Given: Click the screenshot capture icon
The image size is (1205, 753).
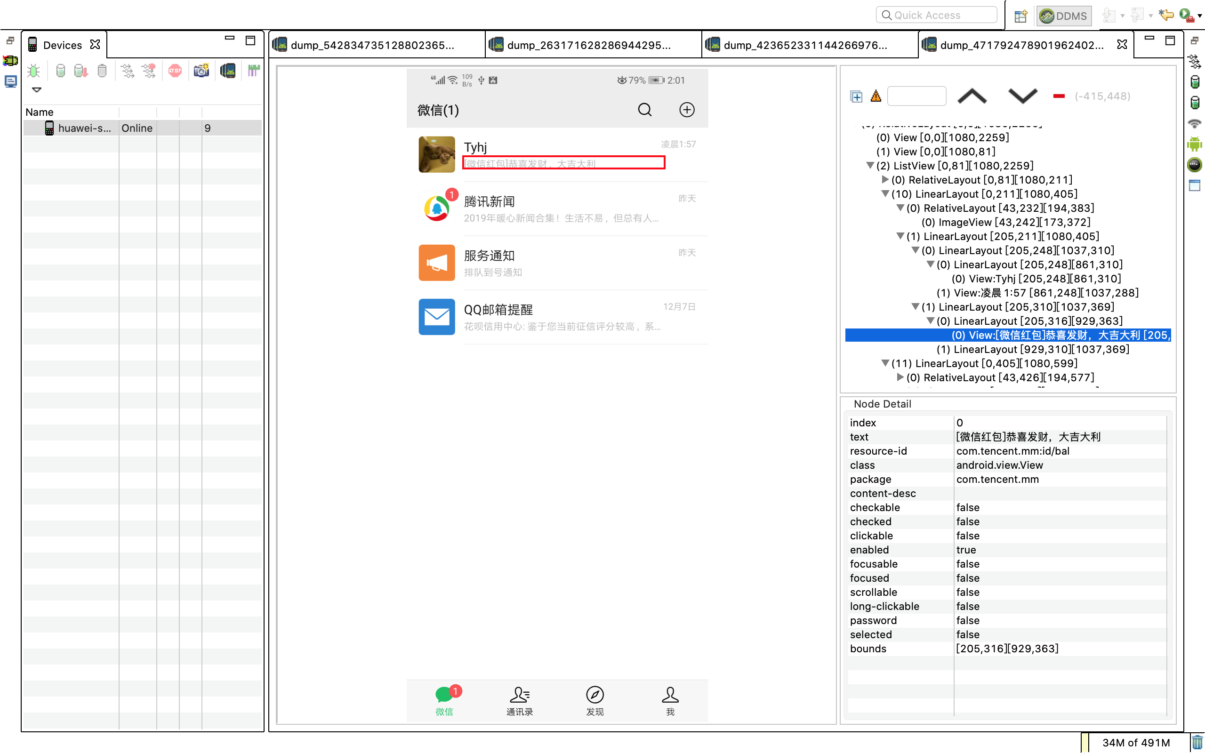Looking at the screenshot, I should [x=202, y=70].
